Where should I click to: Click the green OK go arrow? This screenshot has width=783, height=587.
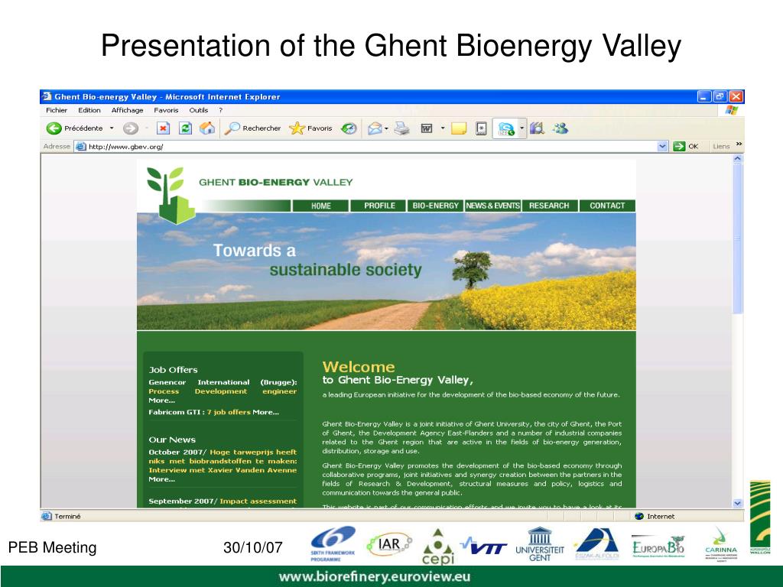[x=679, y=146]
